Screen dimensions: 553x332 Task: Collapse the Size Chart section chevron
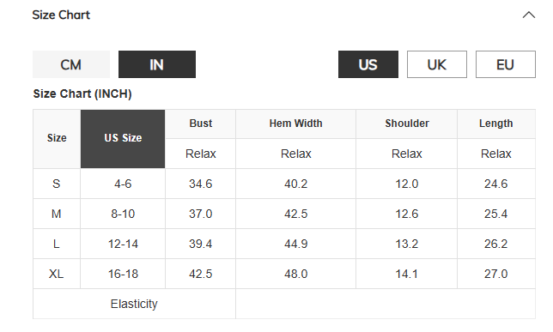click(528, 15)
